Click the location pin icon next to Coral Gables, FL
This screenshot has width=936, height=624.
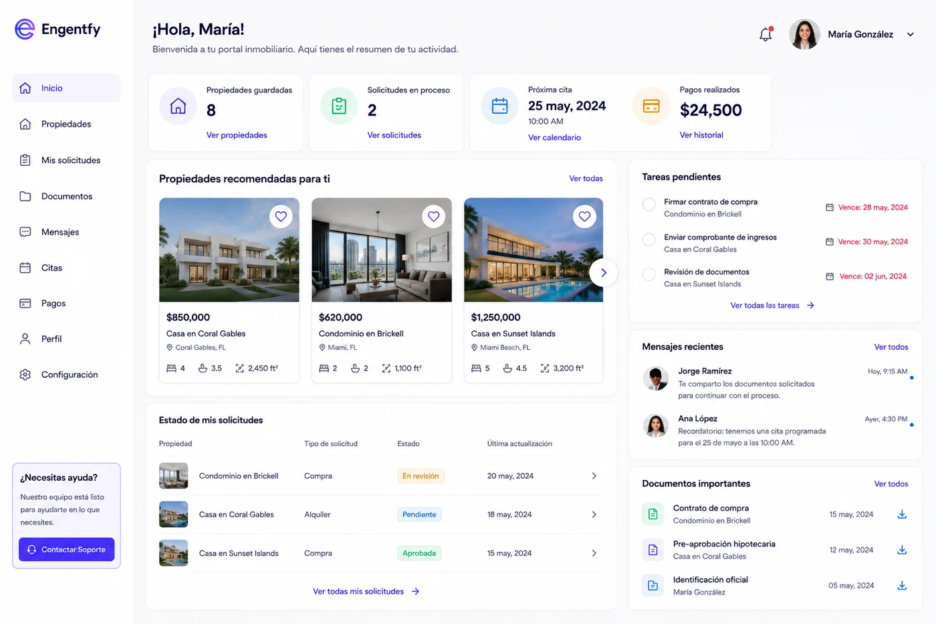click(x=170, y=348)
